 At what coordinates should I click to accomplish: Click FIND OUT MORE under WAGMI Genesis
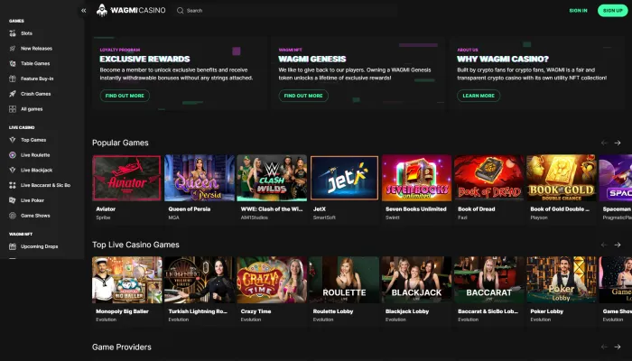(x=303, y=96)
